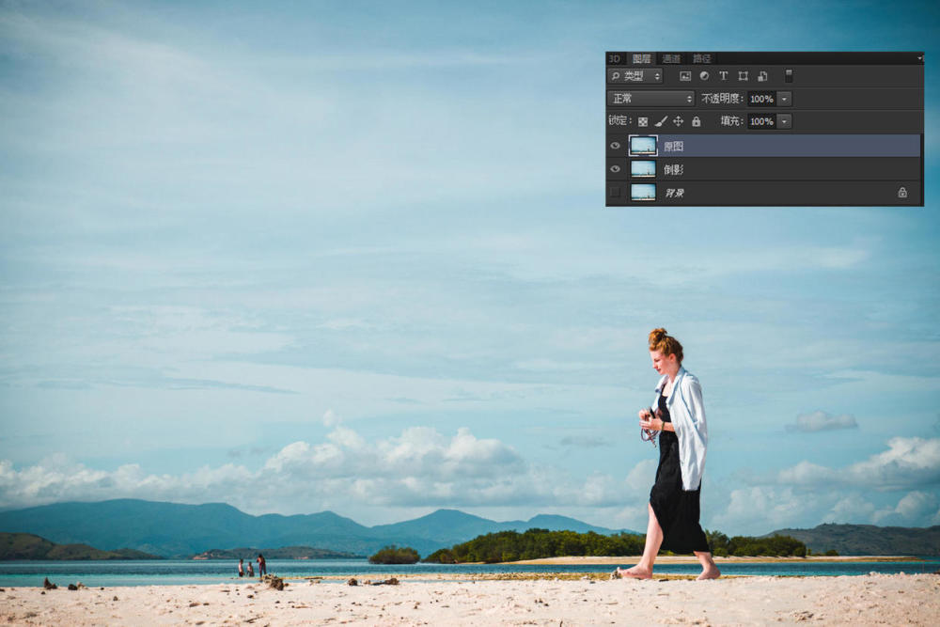940x627 pixels.
Task: Turn layer filtering switch on or off
Action: 789,75
